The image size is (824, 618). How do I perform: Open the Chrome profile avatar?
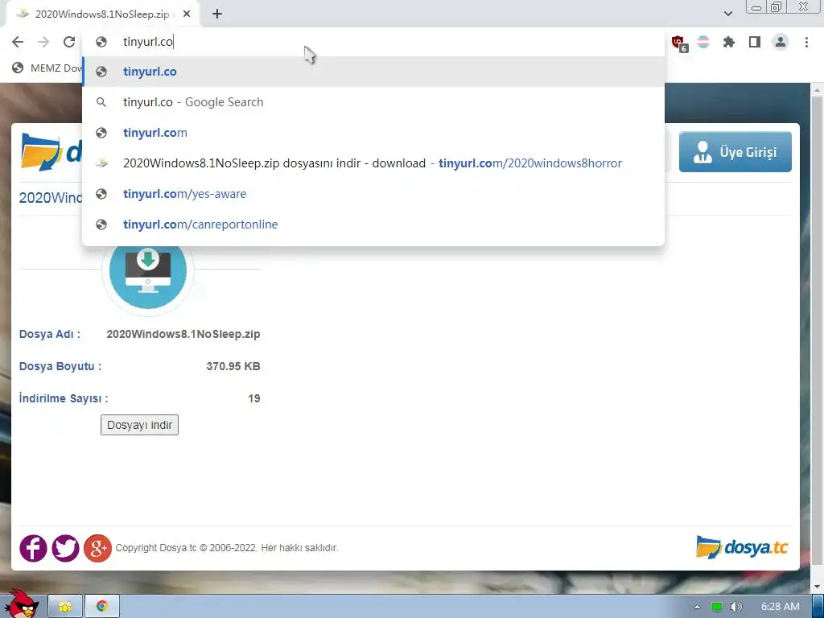coord(781,42)
